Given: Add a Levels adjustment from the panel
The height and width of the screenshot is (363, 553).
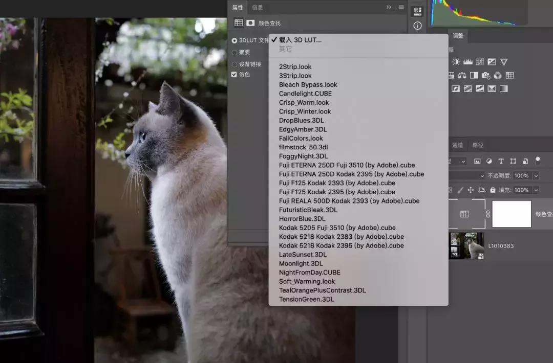Looking at the screenshot, I should (x=467, y=62).
